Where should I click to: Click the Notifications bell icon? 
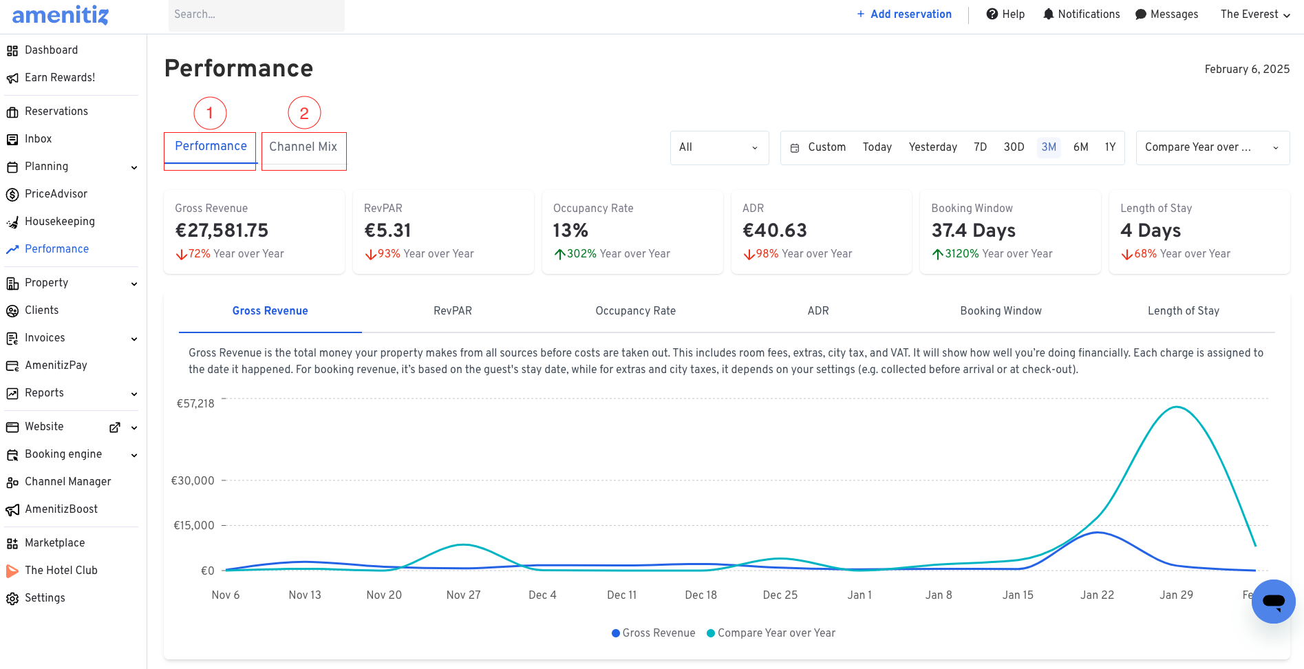click(1049, 14)
